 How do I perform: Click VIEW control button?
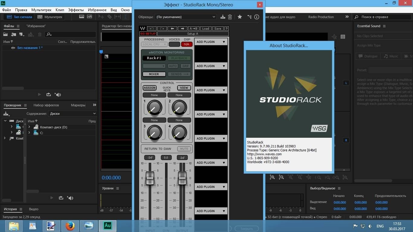[184, 88]
